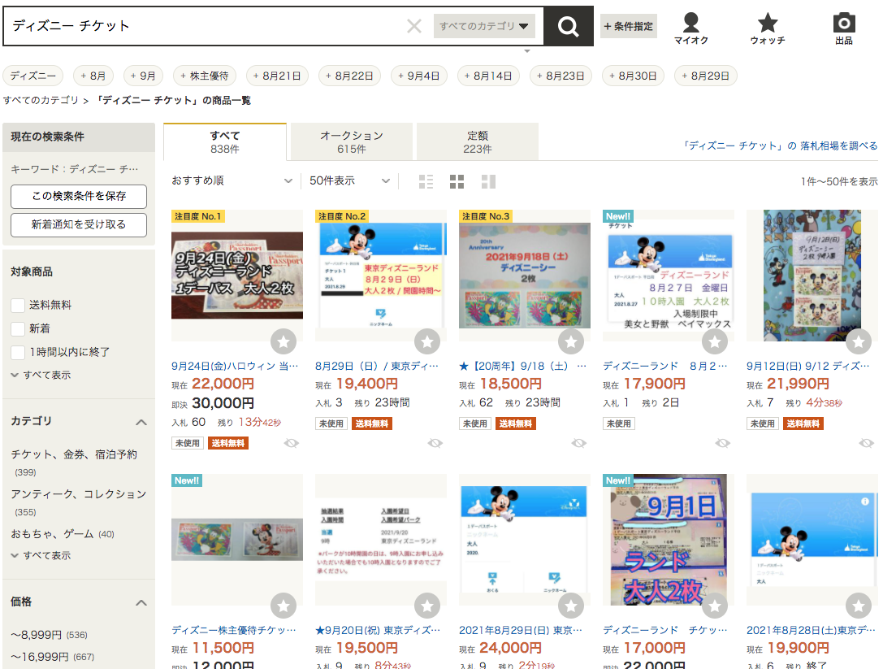Open My Auction (マイオク) icon
Image resolution: width=883 pixels, height=669 pixels.
[x=691, y=28]
